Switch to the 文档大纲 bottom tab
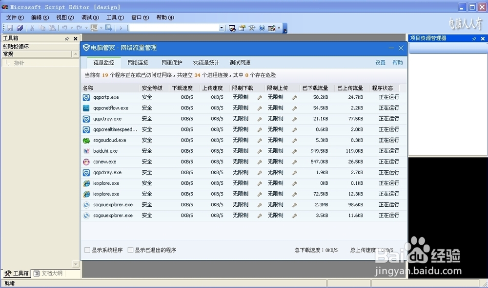 pos(48,273)
